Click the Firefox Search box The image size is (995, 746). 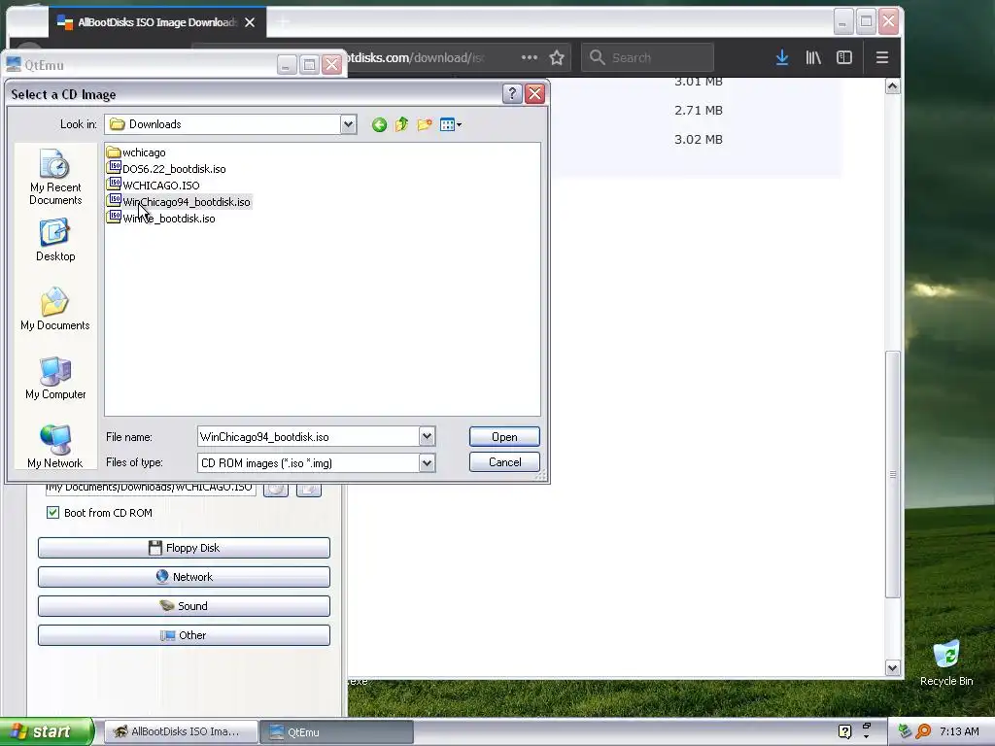[647, 57]
